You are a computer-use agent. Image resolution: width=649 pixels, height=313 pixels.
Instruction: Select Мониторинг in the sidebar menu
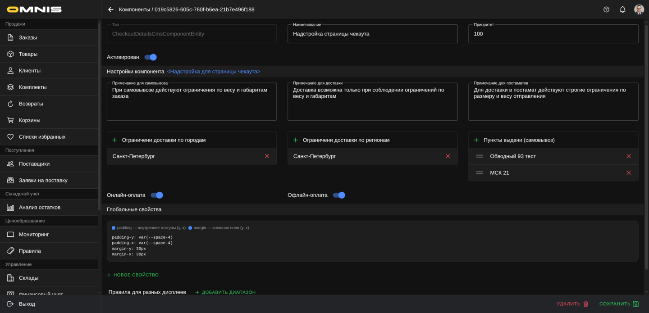pyautogui.click(x=34, y=234)
